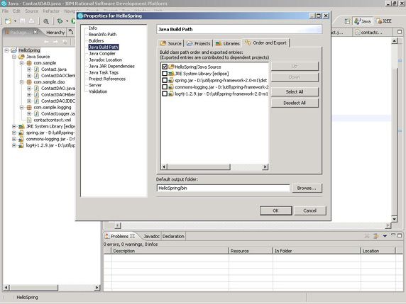Click the Search toolbar icon

pos(46,21)
